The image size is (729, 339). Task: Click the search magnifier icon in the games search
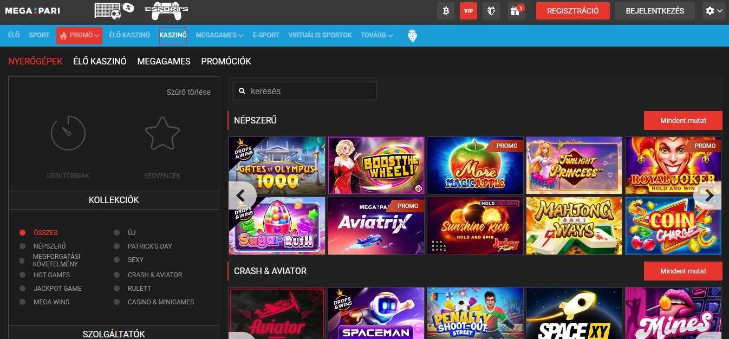pyautogui.click(x=242, y=91)
